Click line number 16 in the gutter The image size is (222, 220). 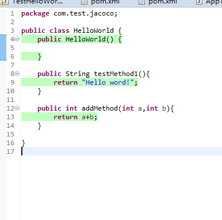(10, 143)
